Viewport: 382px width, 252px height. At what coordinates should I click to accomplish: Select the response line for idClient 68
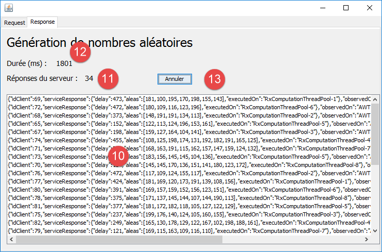click(x=185, y=115)
